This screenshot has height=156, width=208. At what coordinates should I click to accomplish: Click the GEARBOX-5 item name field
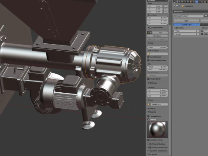[x=159, y=104]
